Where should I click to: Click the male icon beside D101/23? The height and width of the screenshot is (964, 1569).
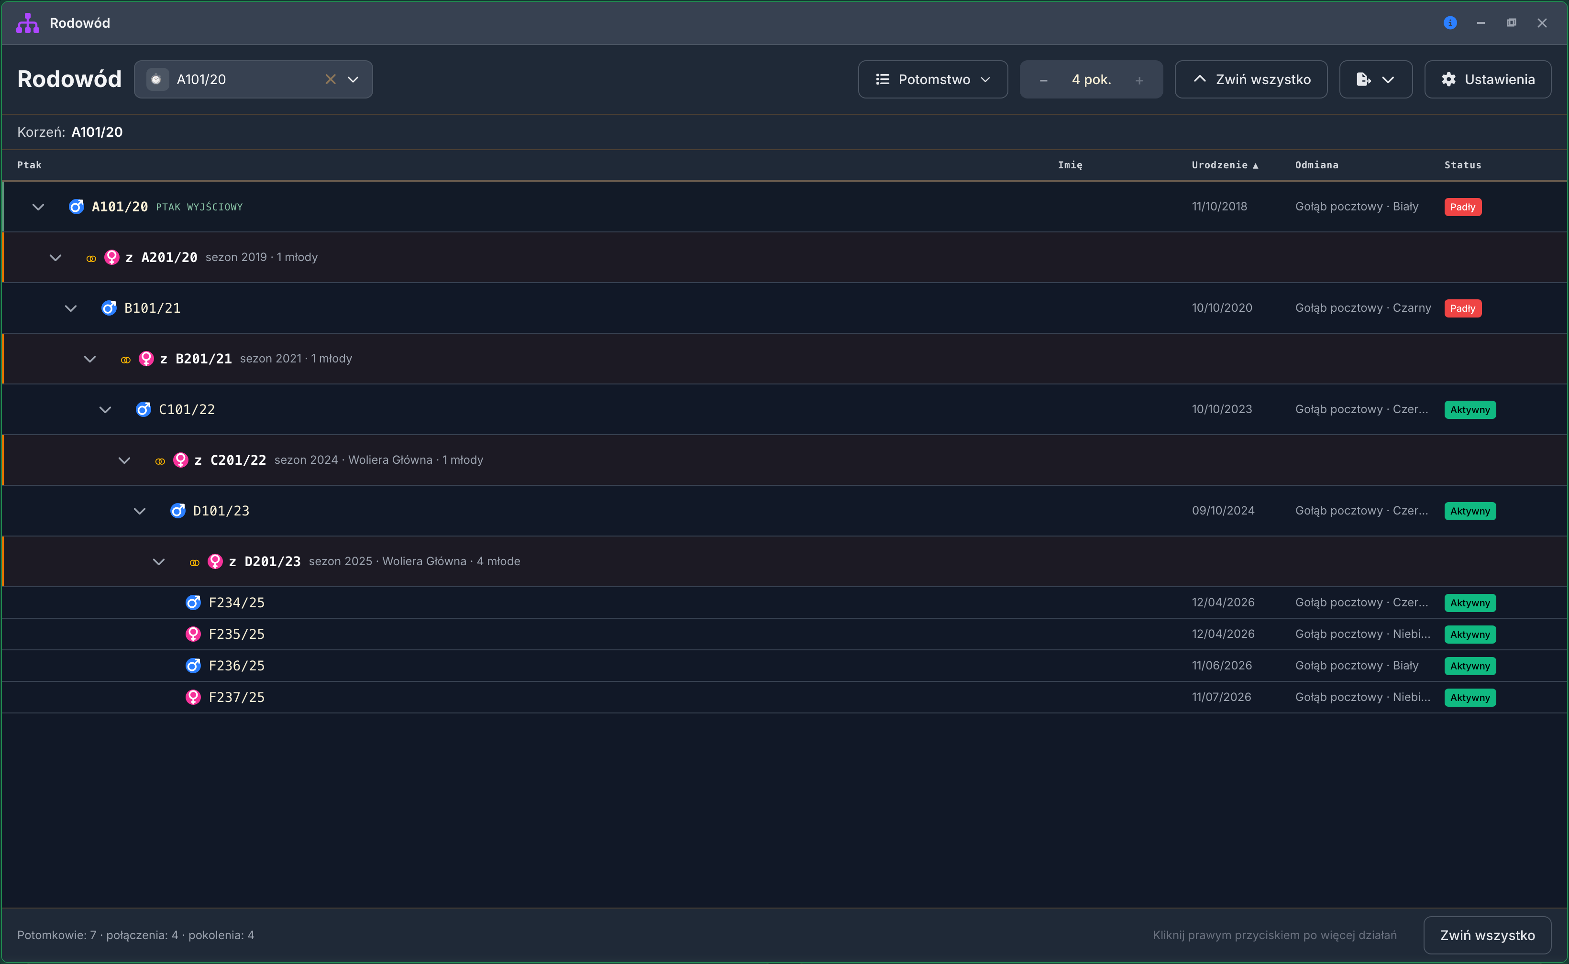click(x=178, y=511)
